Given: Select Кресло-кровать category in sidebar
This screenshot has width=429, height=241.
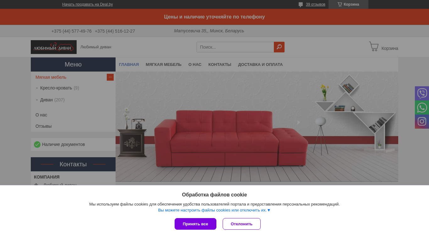Looking at the screenshot, I should [x=56, y=88].
